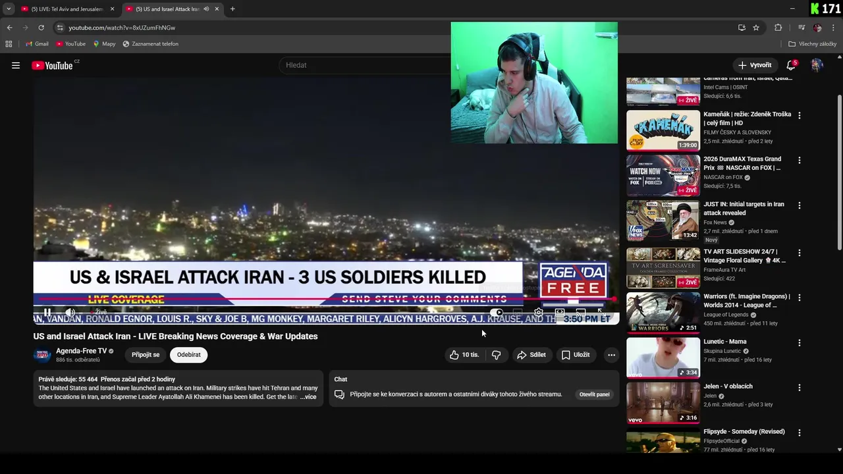The height and width of the screenshot is (474, 843).
Task: Open tab search dropdown arrow
Action: (9, 9)
